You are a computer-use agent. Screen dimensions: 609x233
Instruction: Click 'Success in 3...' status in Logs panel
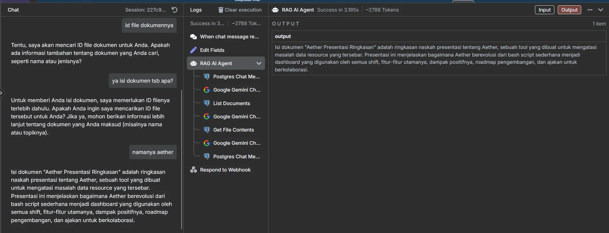[207, 23]
